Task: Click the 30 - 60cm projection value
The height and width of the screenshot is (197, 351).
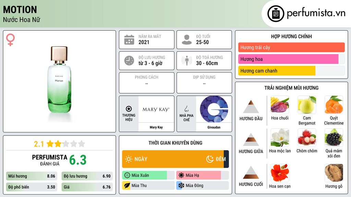Action: pyautogui.click(x=207, y=63)
